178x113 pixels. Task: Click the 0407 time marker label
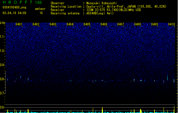pos(121,24)
